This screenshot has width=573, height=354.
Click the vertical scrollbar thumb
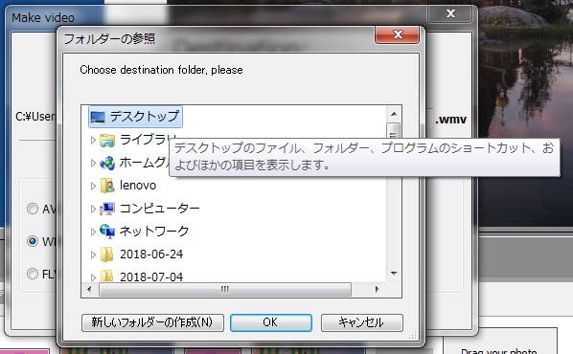(394, 131)
